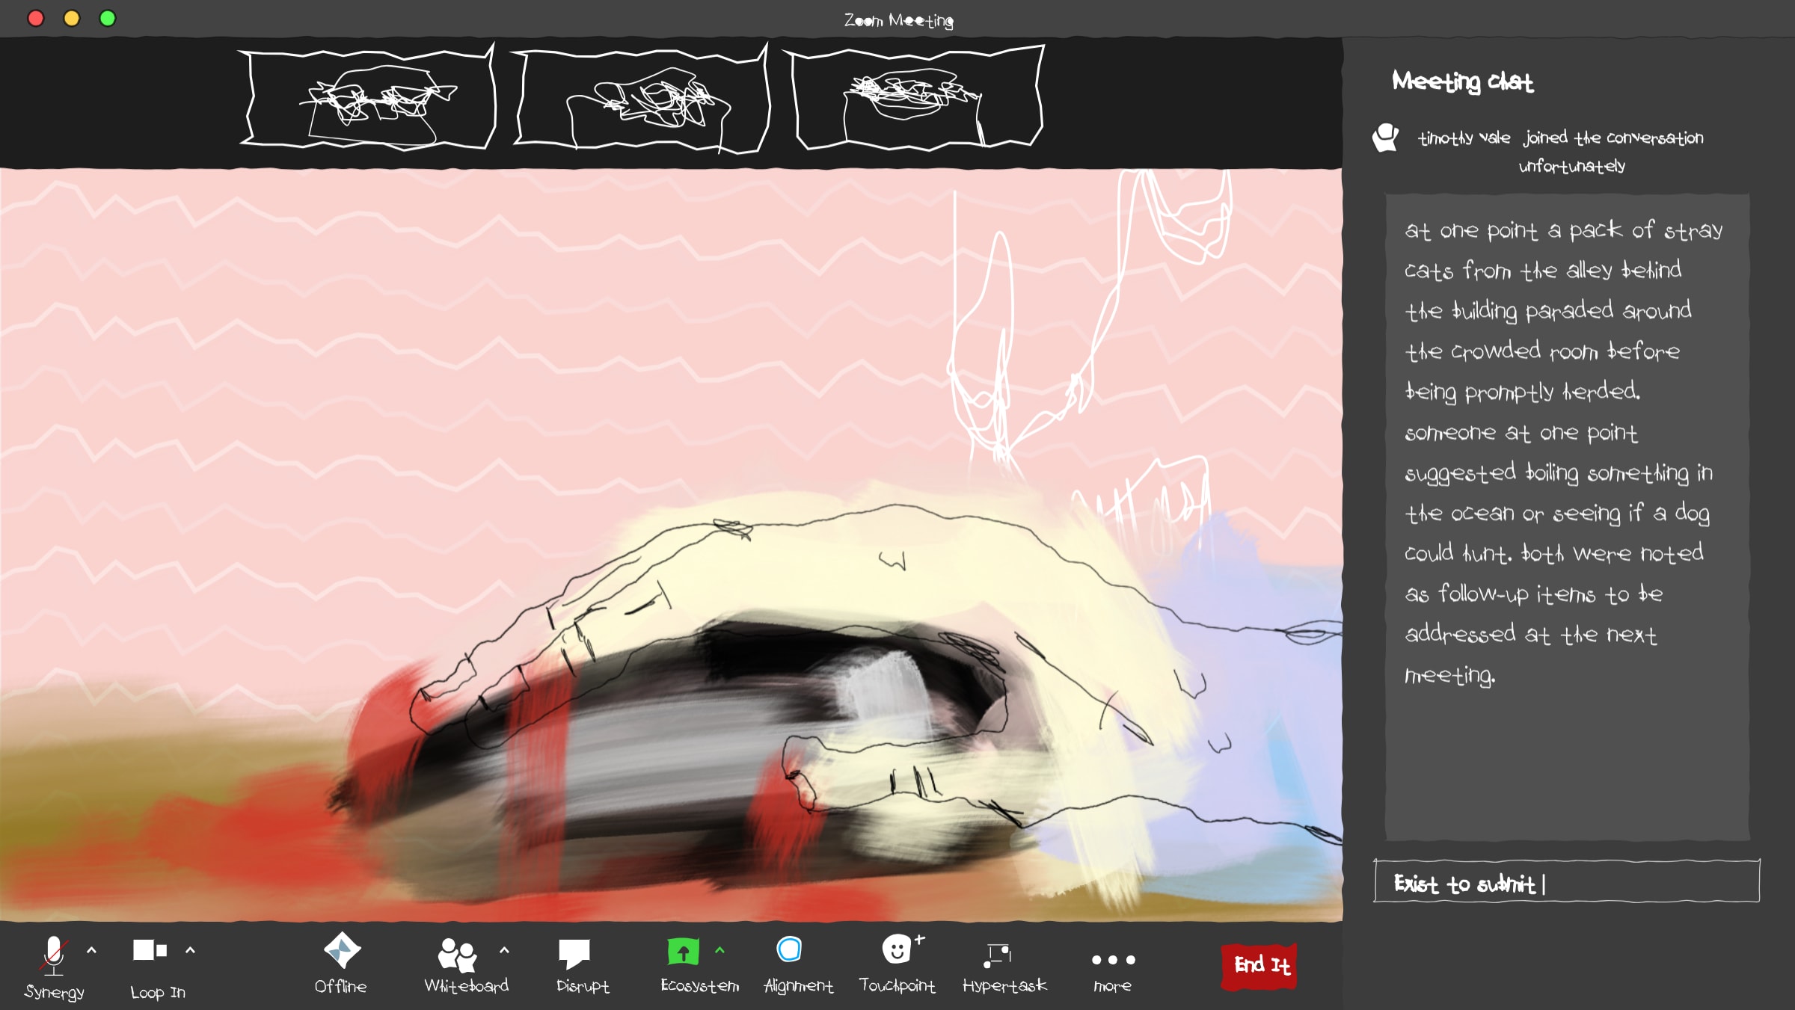The width and height of the screenshot is (1795, 1010).
Task: Close the window with the red button
Action: pyautogui.click(x=36, y=18)
